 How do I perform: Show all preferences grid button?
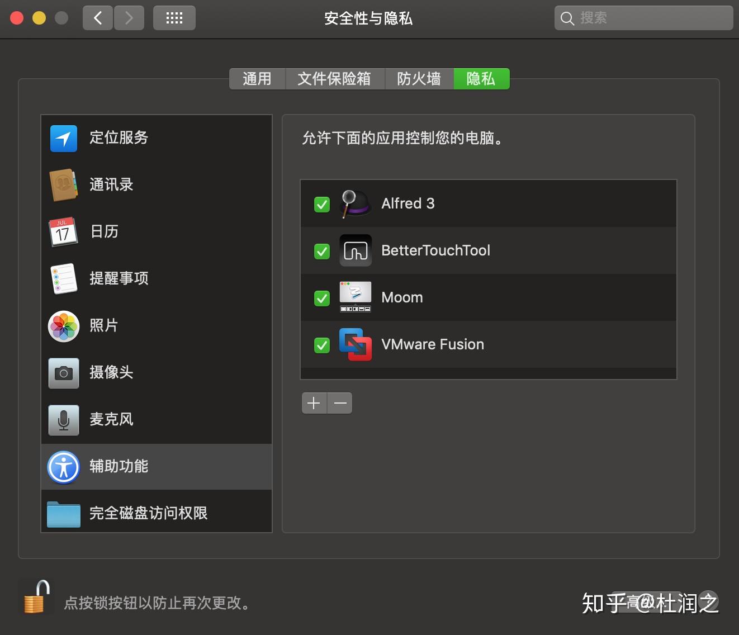(x=174, y=18)
